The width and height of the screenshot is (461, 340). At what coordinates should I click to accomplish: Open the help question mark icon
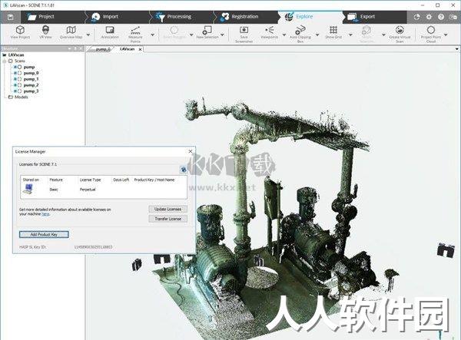click(x=441, y=17)
